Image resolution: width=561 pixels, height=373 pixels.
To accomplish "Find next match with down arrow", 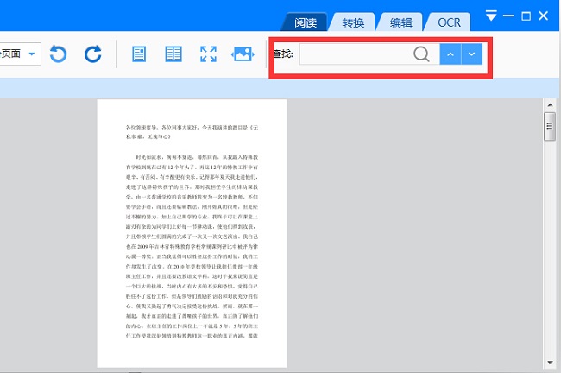I will 472,54.
